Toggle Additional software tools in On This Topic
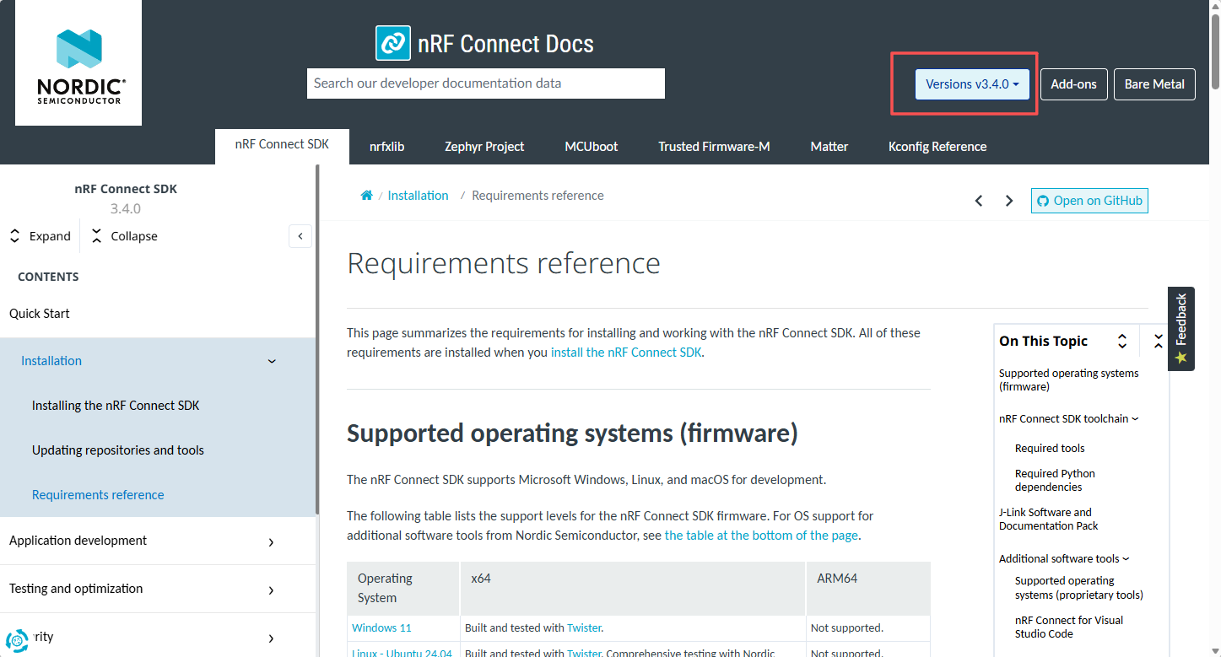1221x657 pixels. (1064, 558)
